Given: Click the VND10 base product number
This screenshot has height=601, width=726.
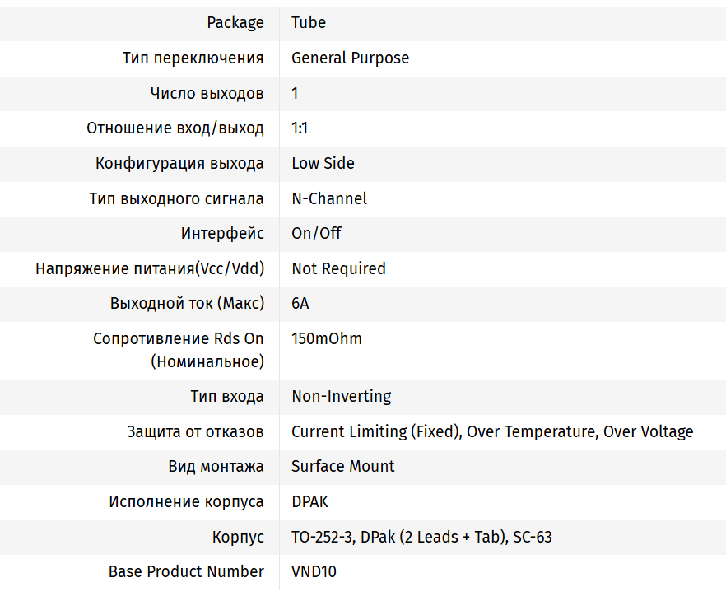Looking at the screenshot, I should tap(314, 572).
